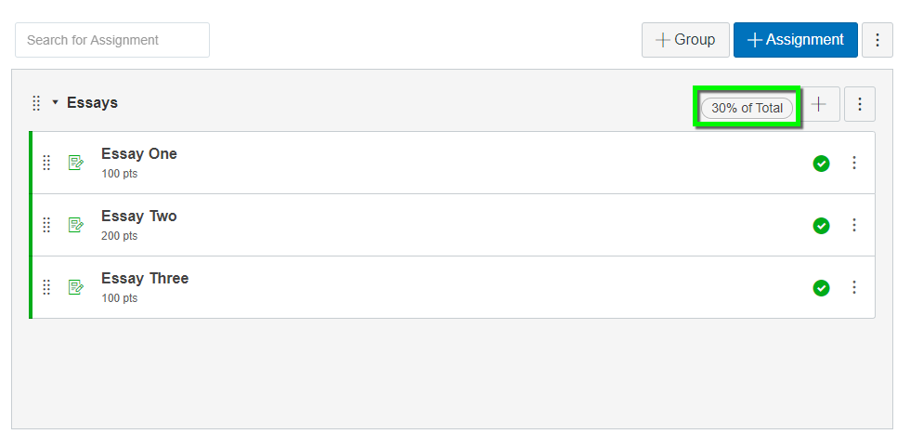The width and height of the screenshot is (910, 447).
Task: Open the Essays group options kebab menu
Action: coord(860,104)
